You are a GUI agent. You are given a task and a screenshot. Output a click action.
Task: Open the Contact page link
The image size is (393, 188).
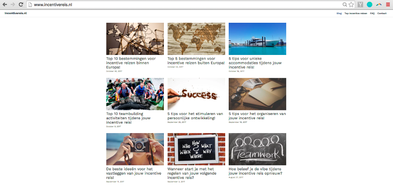click(x=382, y=13)
